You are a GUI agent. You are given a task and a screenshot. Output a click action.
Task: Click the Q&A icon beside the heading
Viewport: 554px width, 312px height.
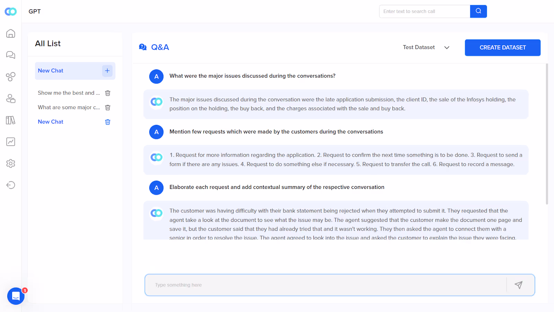(x=143, y=47)
